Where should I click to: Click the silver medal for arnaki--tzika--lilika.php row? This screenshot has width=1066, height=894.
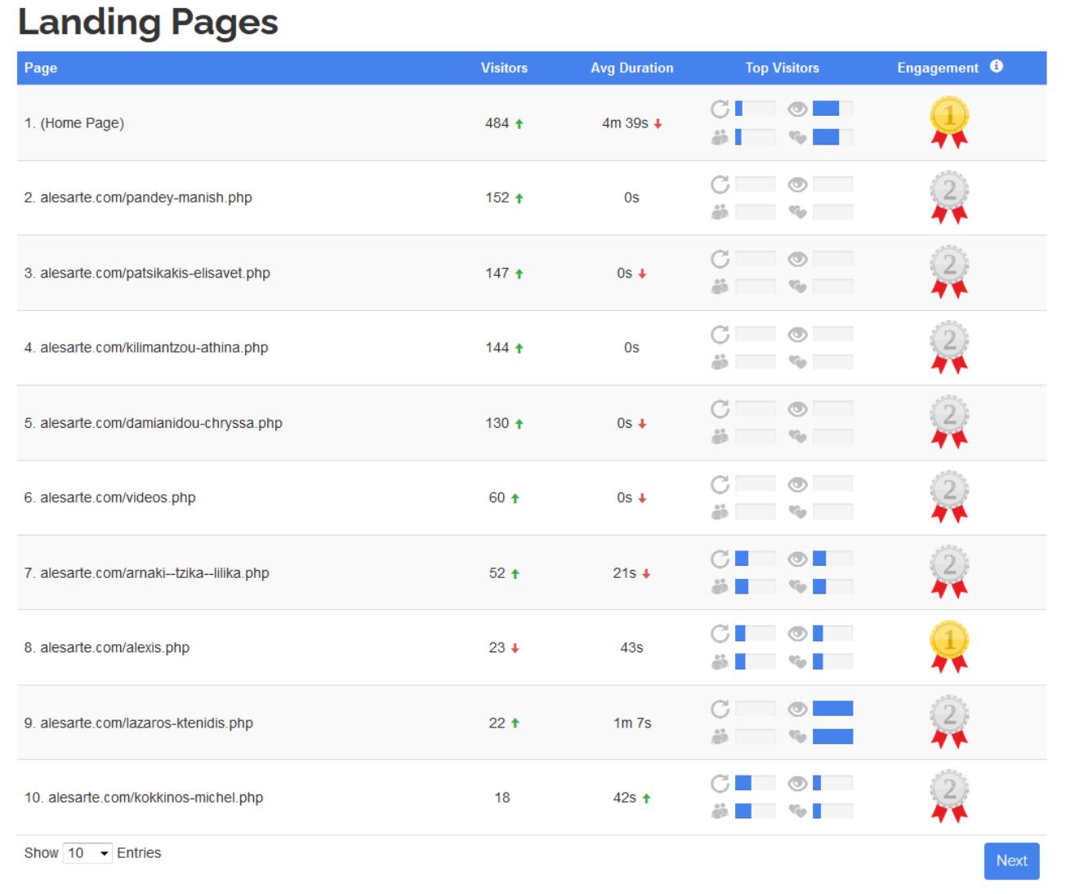click(x=949, y=572)
